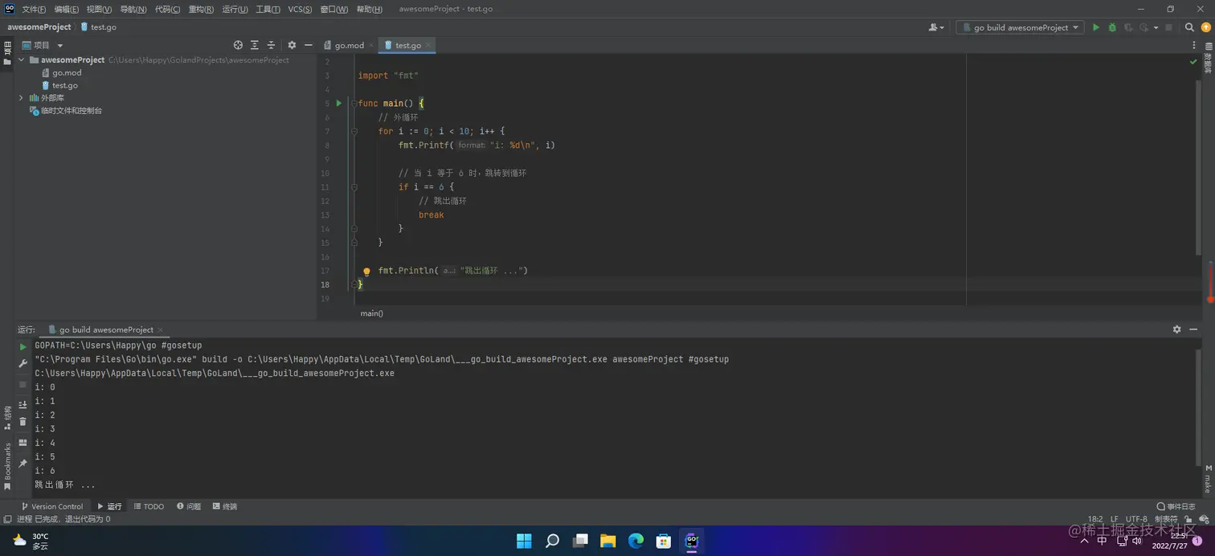Open Structure (结构) sidebar tool window
Screen dimensions: 1215x556
coord(7,418)
